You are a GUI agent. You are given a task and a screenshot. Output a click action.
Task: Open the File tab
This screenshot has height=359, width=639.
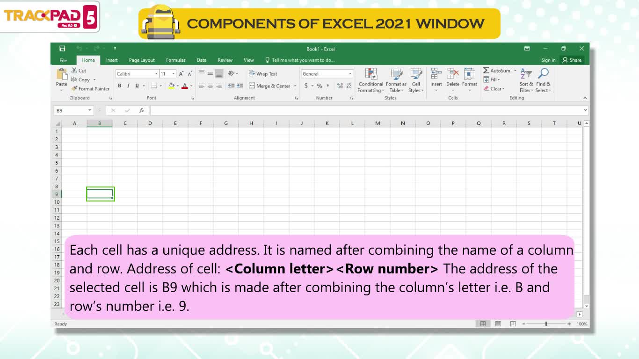pos(63,60)
